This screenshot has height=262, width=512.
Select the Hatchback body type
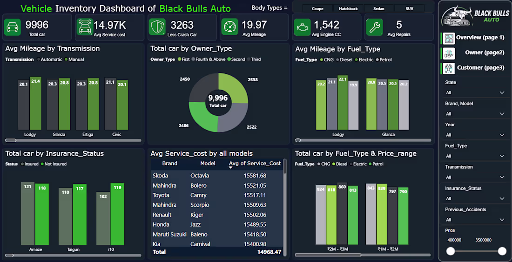[348, 9]
